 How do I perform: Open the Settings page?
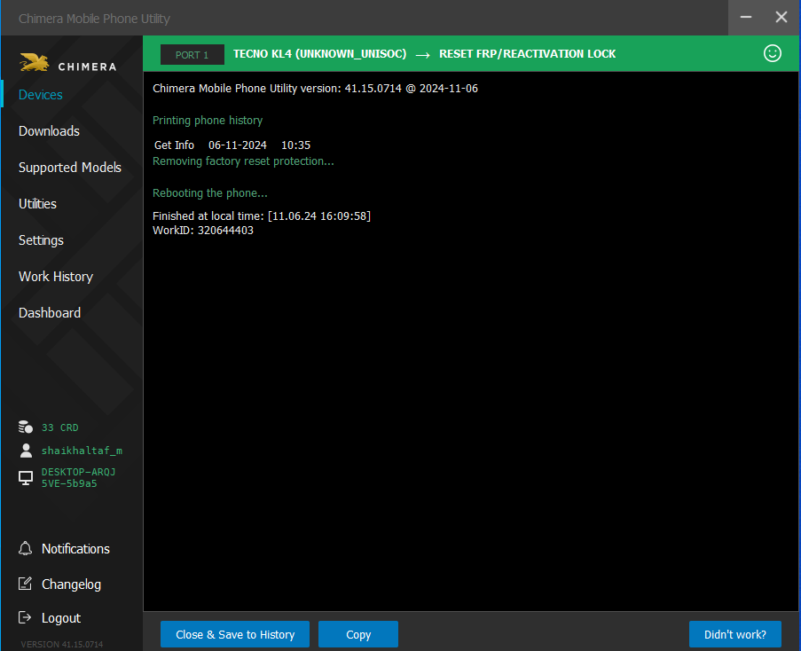point(41,240)
